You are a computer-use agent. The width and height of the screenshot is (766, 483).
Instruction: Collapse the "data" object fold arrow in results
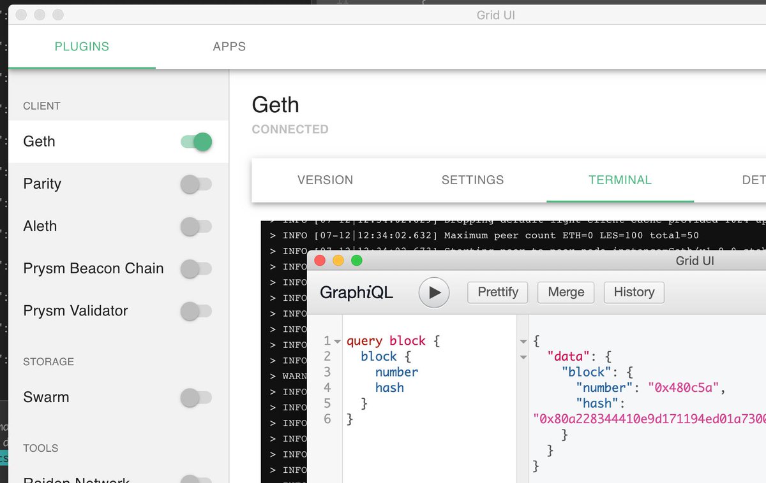point(523,357)
